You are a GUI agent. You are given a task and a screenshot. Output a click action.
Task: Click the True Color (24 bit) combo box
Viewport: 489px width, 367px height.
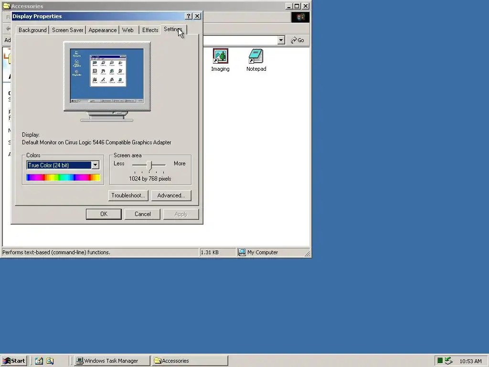(x=63, y=165)
